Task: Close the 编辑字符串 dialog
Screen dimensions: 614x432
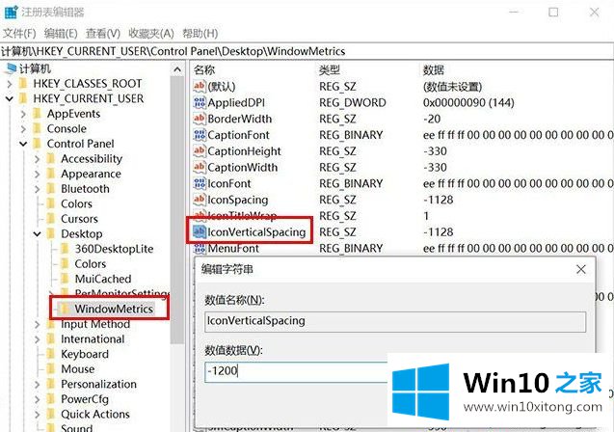Action: [x=580, y=270]
